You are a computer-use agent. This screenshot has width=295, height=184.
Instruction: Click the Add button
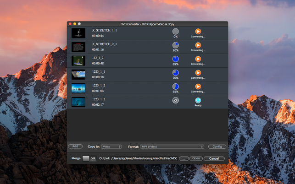75,146
